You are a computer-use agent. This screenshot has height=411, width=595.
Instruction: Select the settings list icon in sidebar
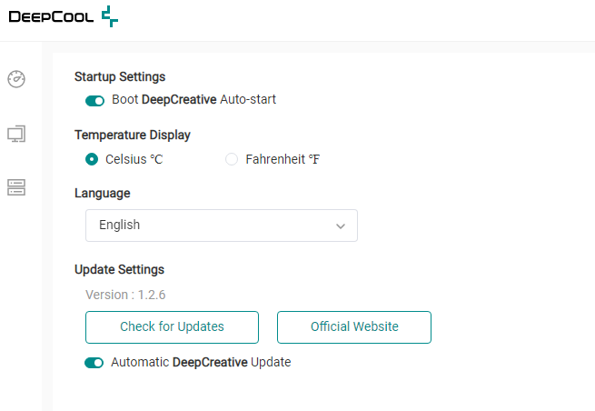[16, 187]
